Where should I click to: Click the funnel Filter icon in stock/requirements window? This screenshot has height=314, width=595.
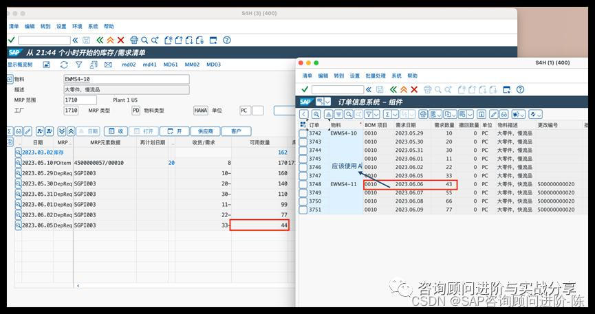(78, 65)
